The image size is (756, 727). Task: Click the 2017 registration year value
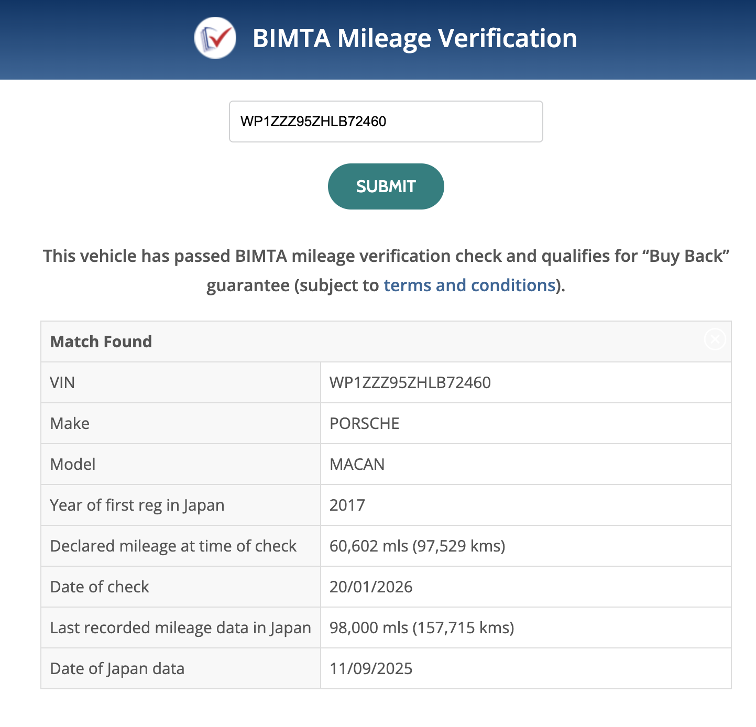[347, 505]
